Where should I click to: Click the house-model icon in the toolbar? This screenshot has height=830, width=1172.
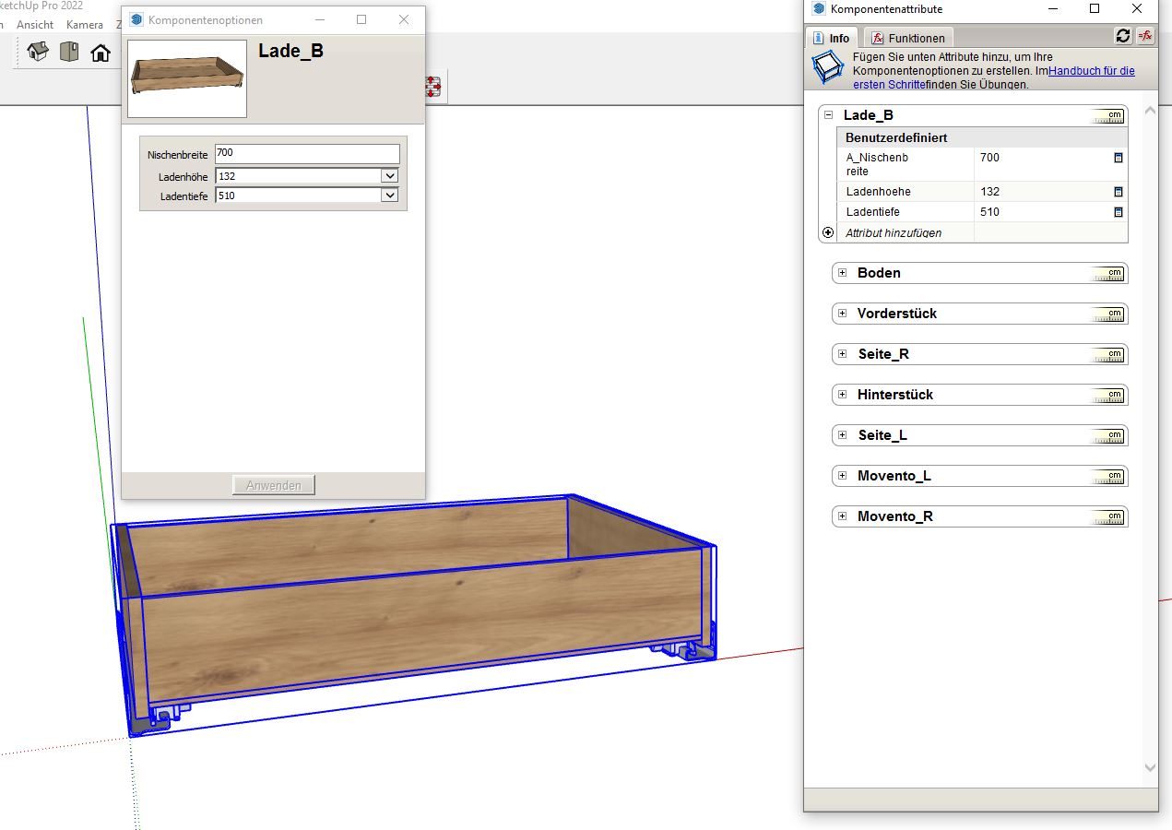click(x=38, y=52)
